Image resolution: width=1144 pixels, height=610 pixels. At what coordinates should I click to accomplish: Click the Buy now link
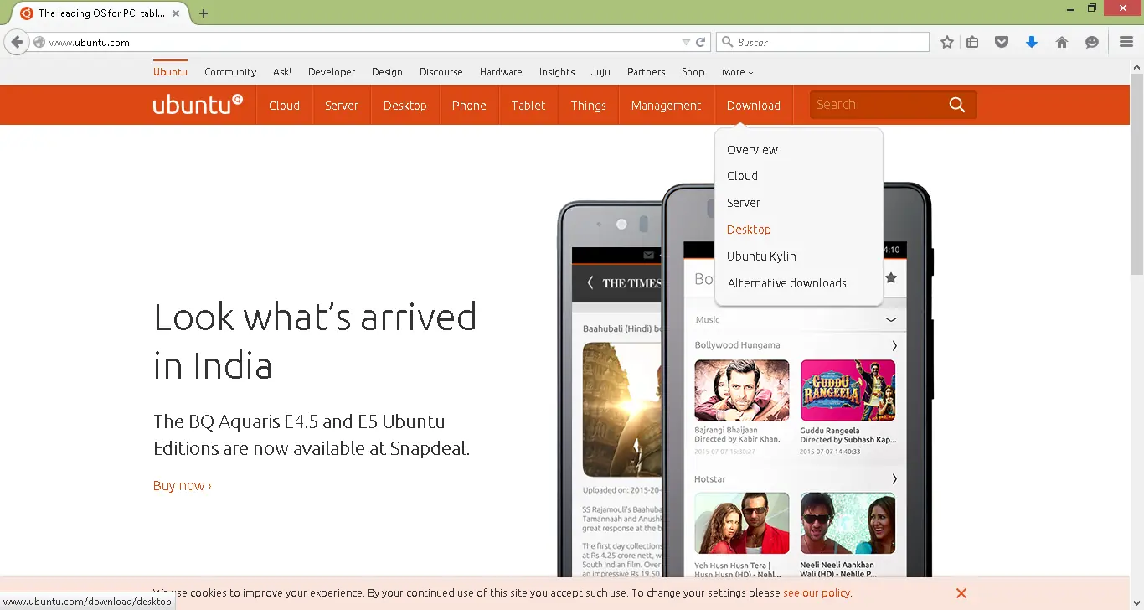coord(182,486)
